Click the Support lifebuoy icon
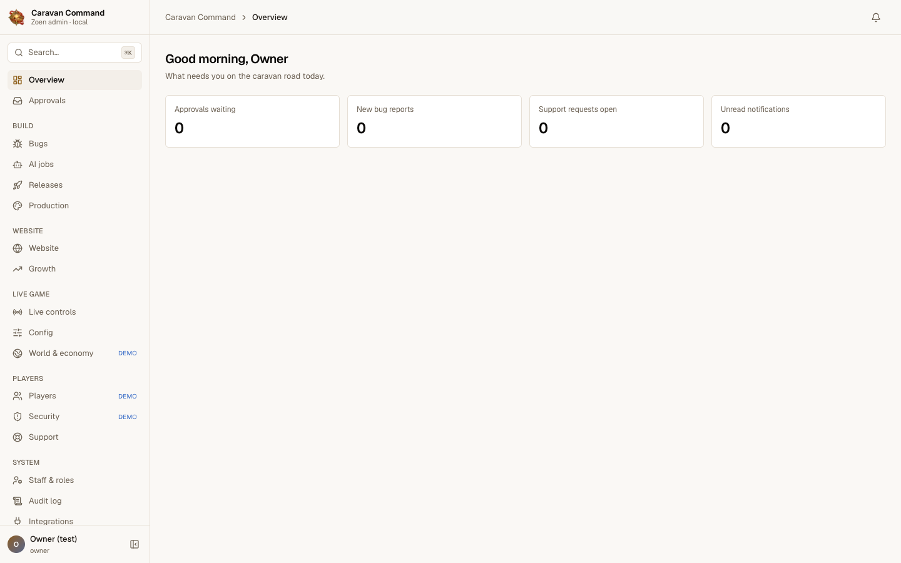 click(18, 437)
